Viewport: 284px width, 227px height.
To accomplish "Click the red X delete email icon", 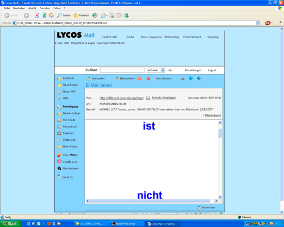I will 139,78.
